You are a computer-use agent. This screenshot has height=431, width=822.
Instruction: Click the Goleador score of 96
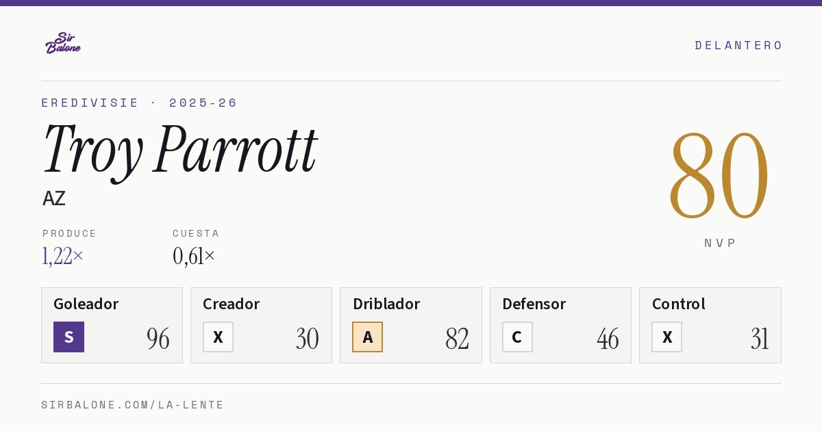pos(158,339)
